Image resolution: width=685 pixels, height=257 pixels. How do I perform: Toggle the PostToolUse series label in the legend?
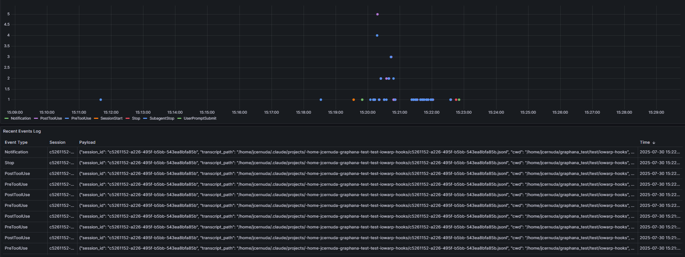51,118
